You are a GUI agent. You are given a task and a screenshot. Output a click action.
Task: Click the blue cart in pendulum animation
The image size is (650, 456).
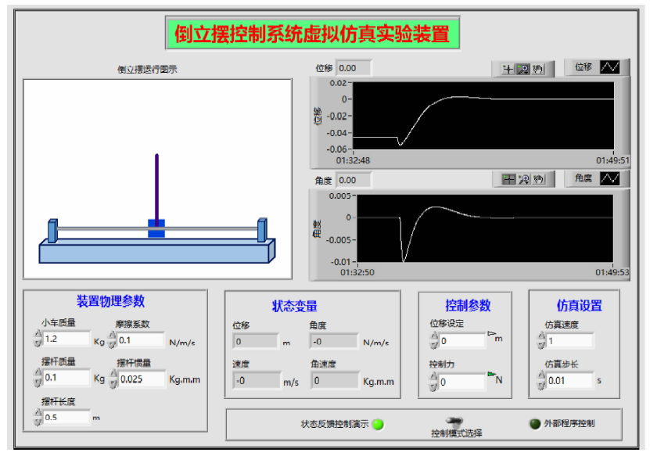(x=156, y=228)
